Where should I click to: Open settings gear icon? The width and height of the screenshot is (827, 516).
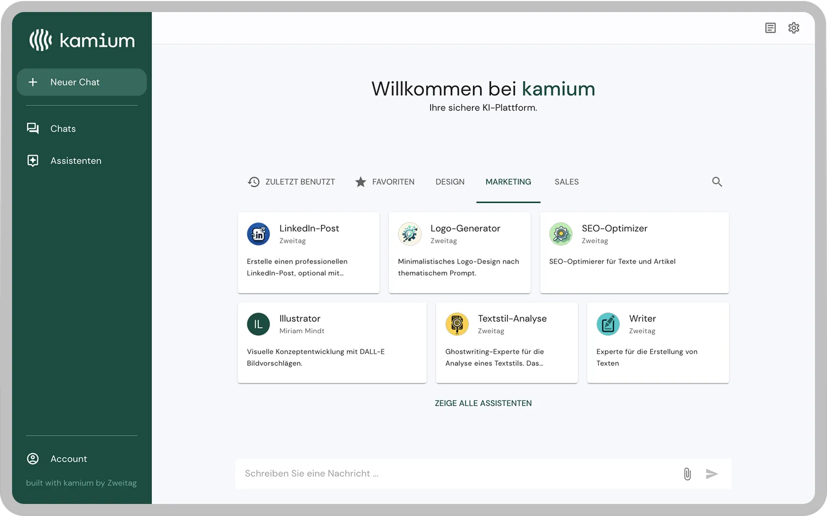[794, 28]
